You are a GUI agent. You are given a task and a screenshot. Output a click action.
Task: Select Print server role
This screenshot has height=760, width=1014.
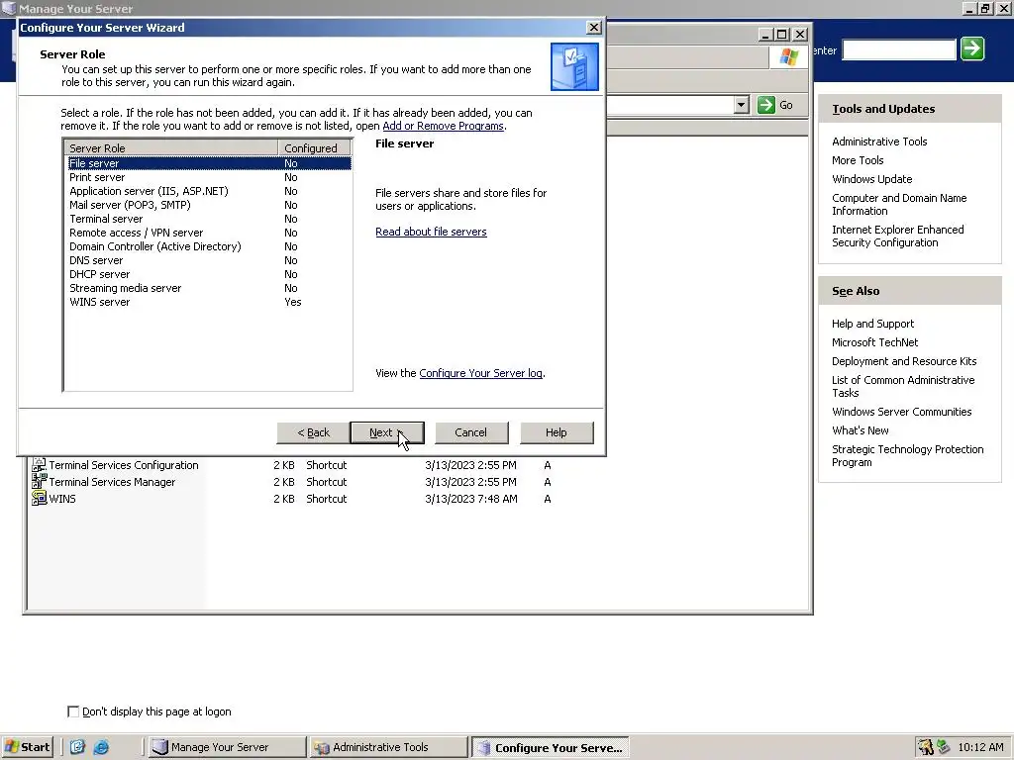209,177
